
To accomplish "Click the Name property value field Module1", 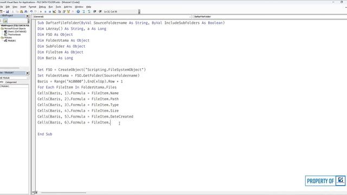I will click(14, 86).
